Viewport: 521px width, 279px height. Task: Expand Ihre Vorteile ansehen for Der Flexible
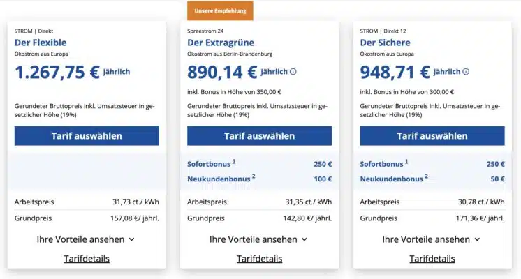86,239
